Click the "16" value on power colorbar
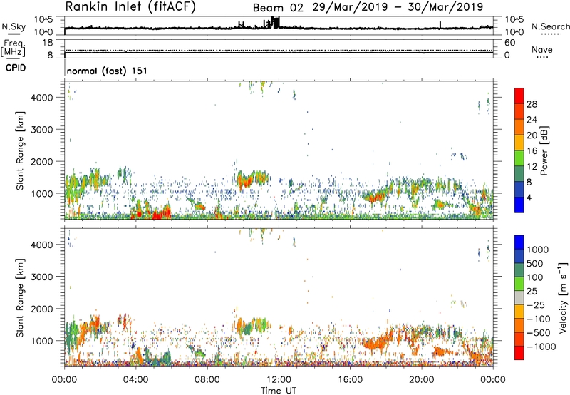 point(532,151)
